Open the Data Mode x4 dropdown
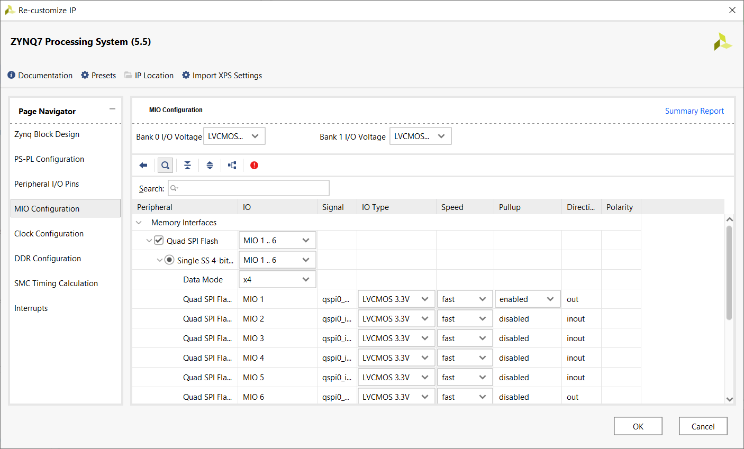The height and width of the screenshot is (449, 744). pyautogui.click(x=277, y=279)
